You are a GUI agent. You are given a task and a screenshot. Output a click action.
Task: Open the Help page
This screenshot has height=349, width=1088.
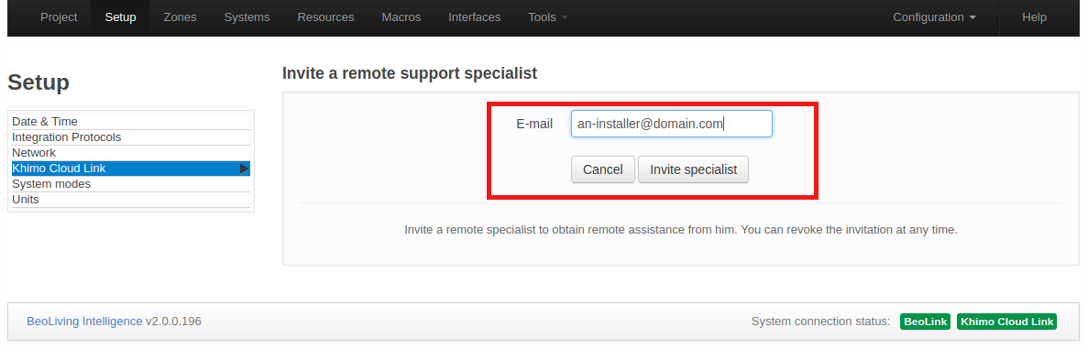click(1034, 17)
